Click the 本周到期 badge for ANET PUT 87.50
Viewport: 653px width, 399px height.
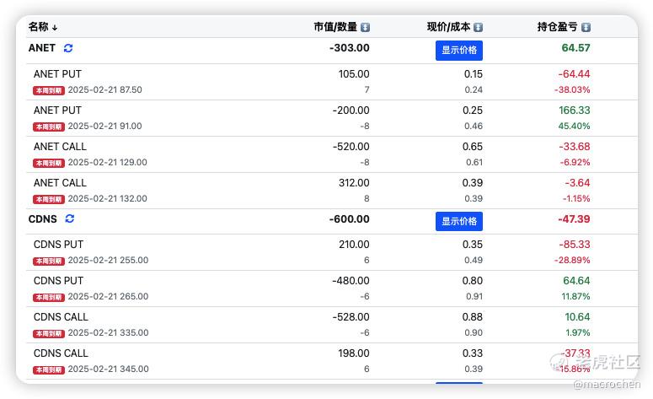tap(49, 90)
